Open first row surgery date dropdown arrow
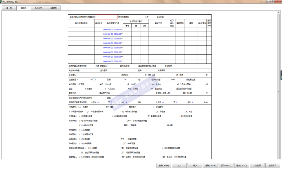 pos(122,30)
